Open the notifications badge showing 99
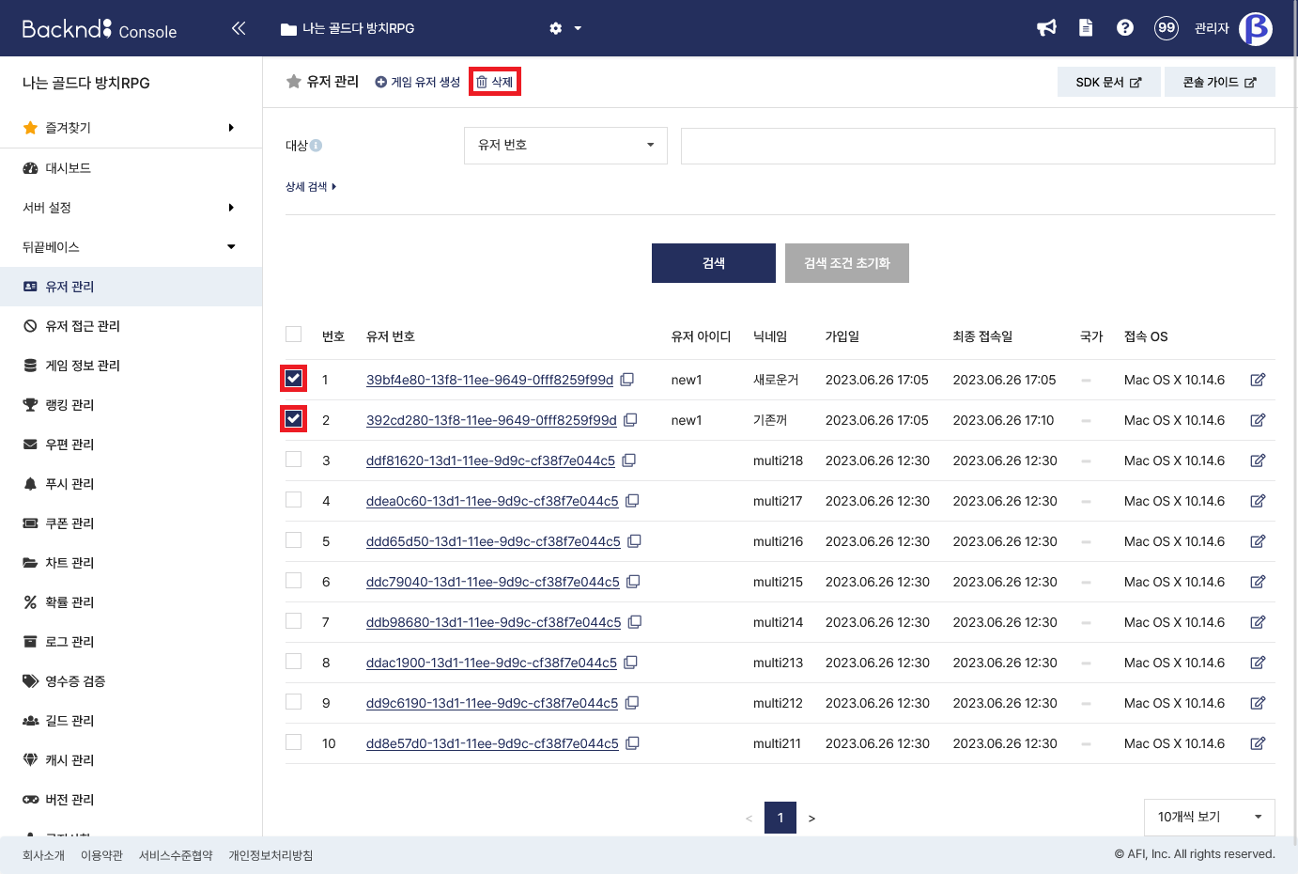Screen dimensions: 1298x874 pyautogui.click(x=1167, y=28)
